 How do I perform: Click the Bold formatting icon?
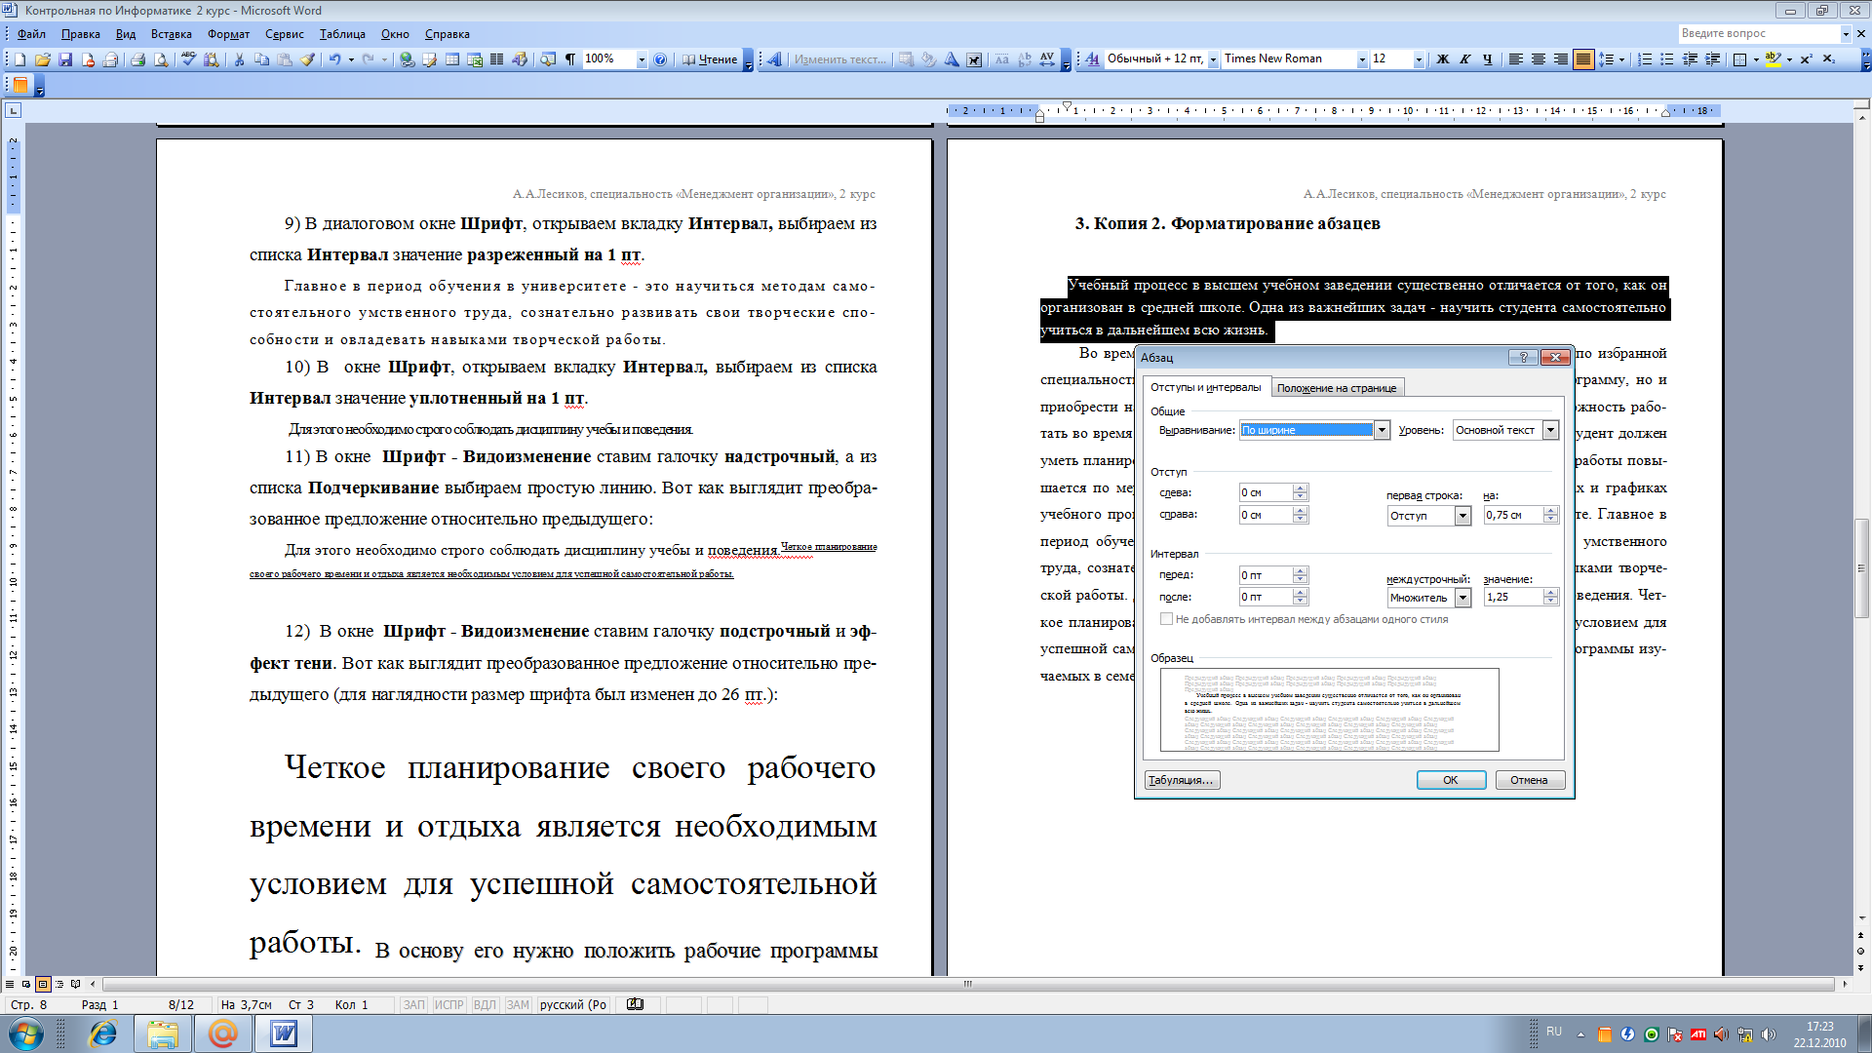click(1443, 59)
